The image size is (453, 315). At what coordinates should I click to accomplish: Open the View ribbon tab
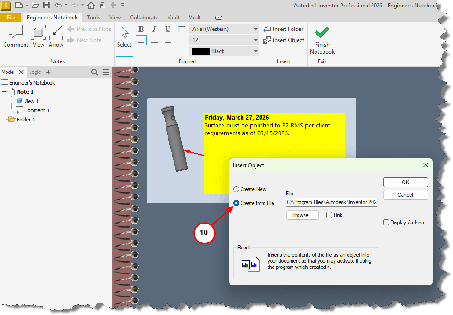pyautogui.click(x=115, y=18)
